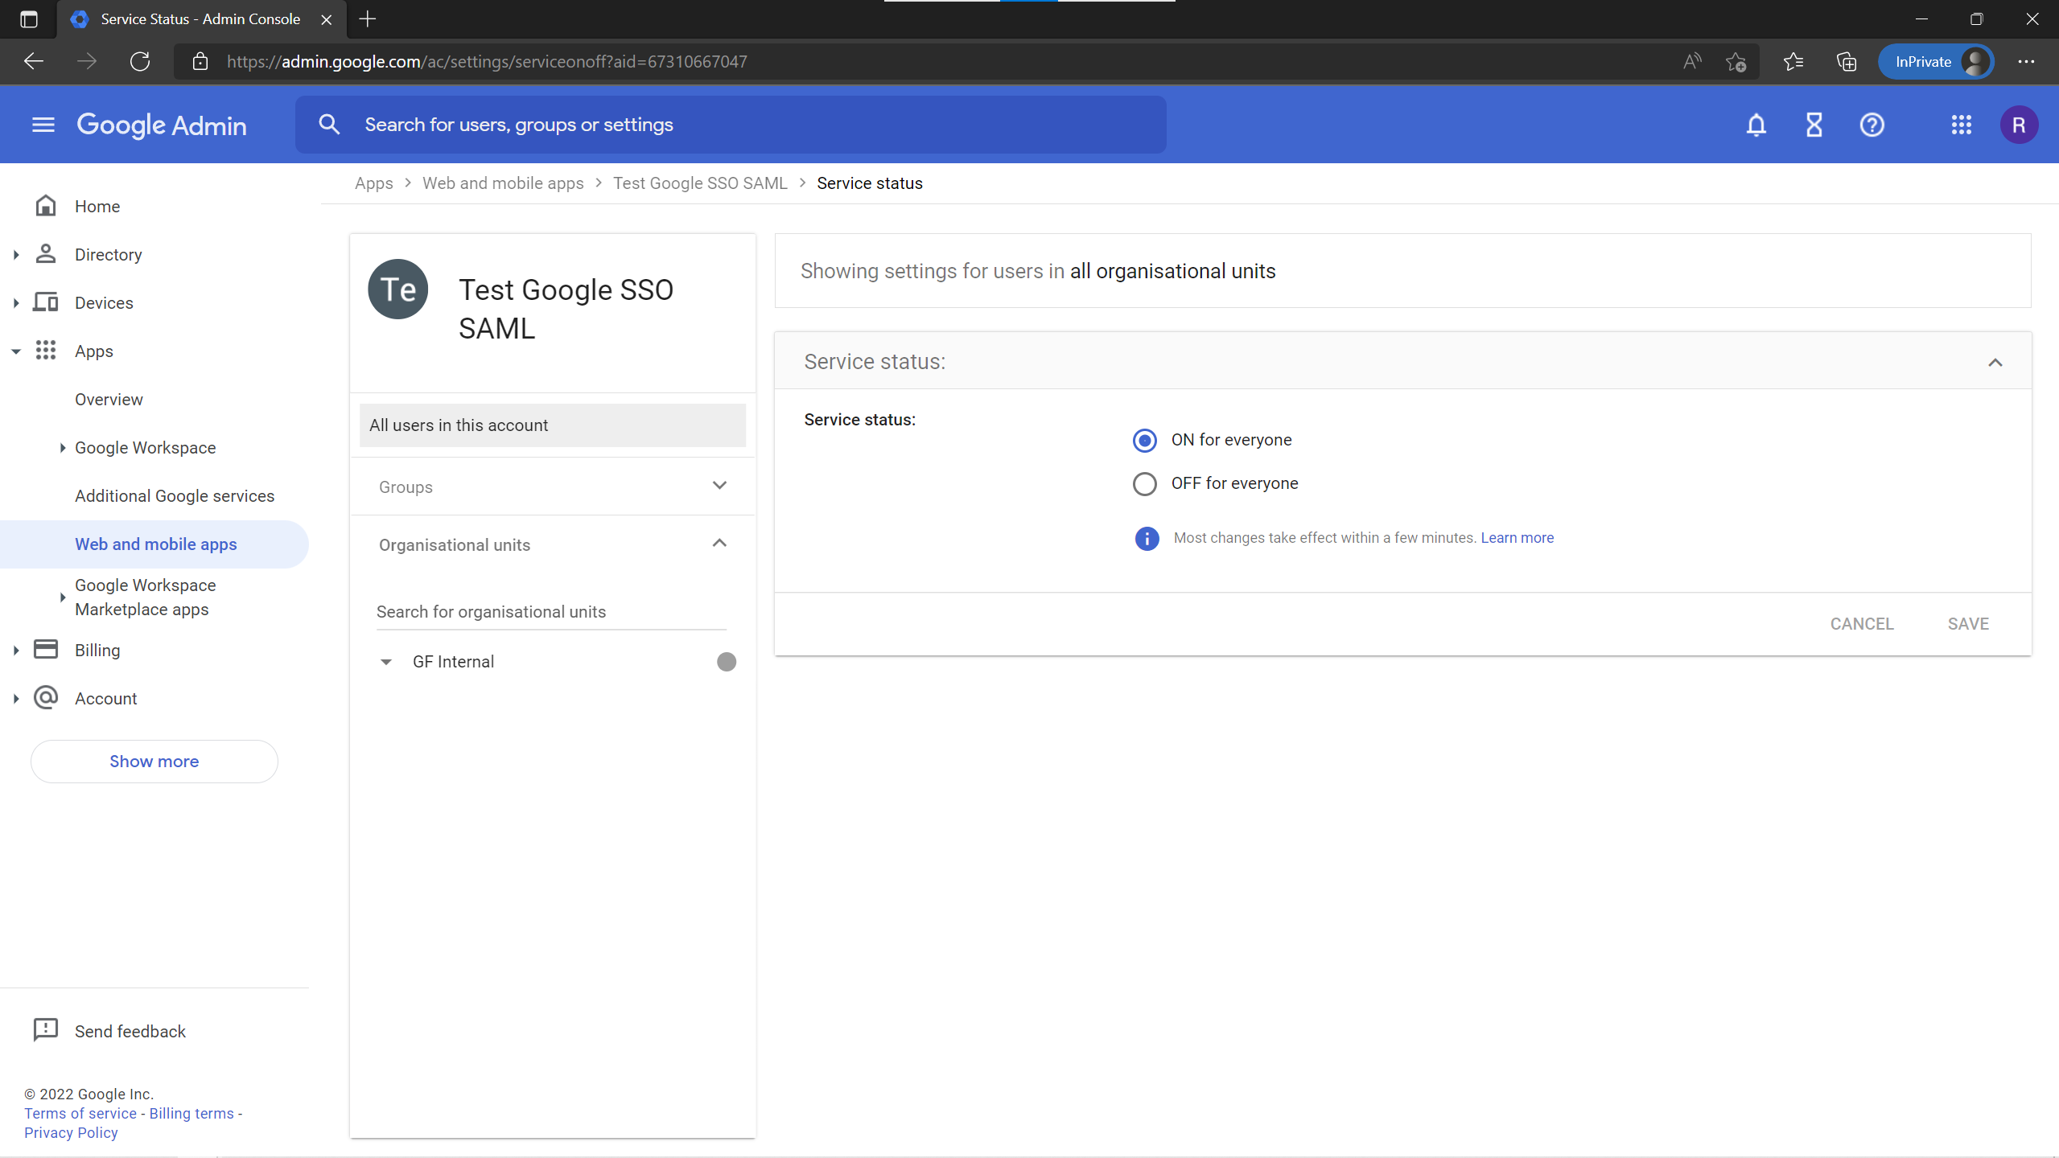
Task: Open Overview under Apps
Action: click(x=109, y=400)
